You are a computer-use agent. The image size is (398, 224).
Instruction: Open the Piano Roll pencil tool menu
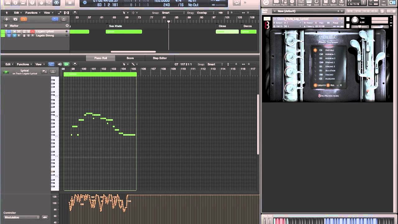tap(134, 64)
